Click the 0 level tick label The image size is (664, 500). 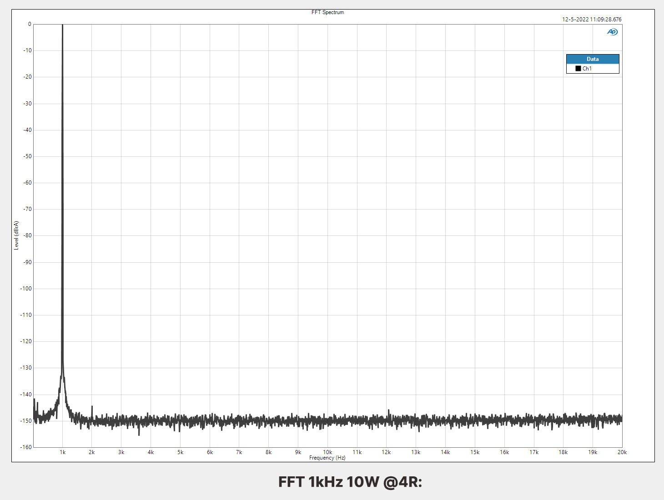tap(30, 24)
